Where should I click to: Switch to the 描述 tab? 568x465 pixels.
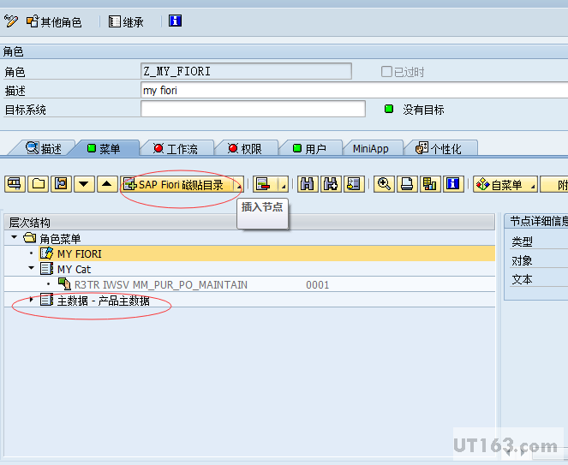tap(44, 148)
